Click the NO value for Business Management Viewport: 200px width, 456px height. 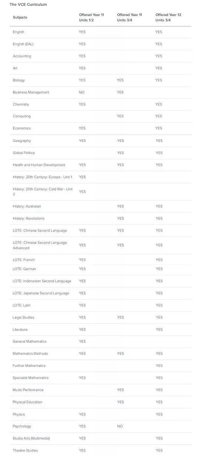(x=81, y=92)
